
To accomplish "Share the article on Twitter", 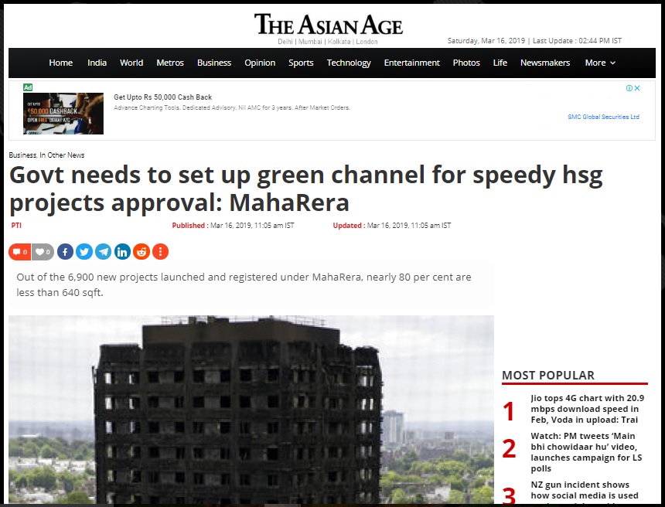I will tap(84, 252).
